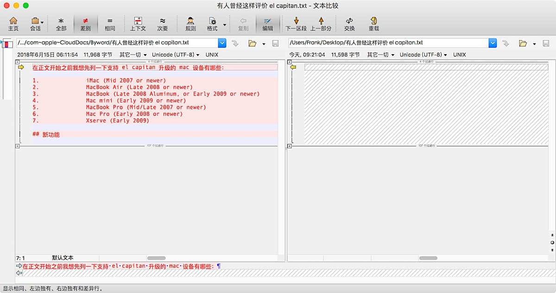Open the 规则 rules dialog
556x293 pixels.
click(x=190, y=24)
